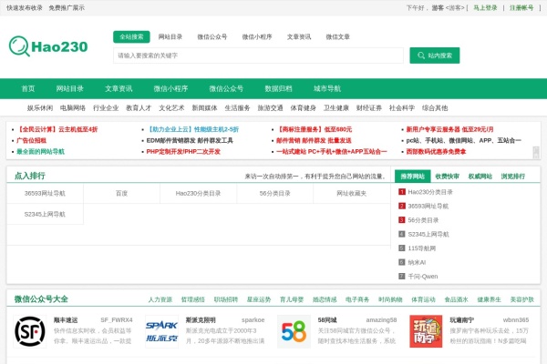Open rank 5 115导航网 entry

422,248
